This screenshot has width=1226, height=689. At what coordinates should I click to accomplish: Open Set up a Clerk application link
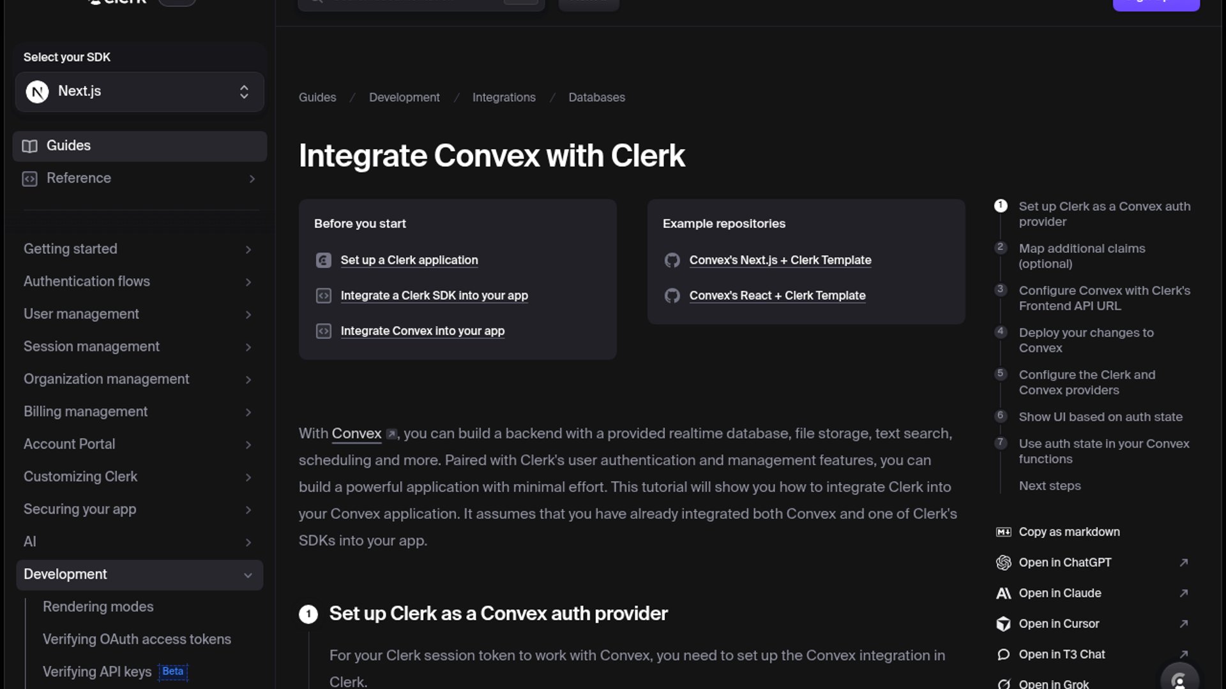coord(409,260)
